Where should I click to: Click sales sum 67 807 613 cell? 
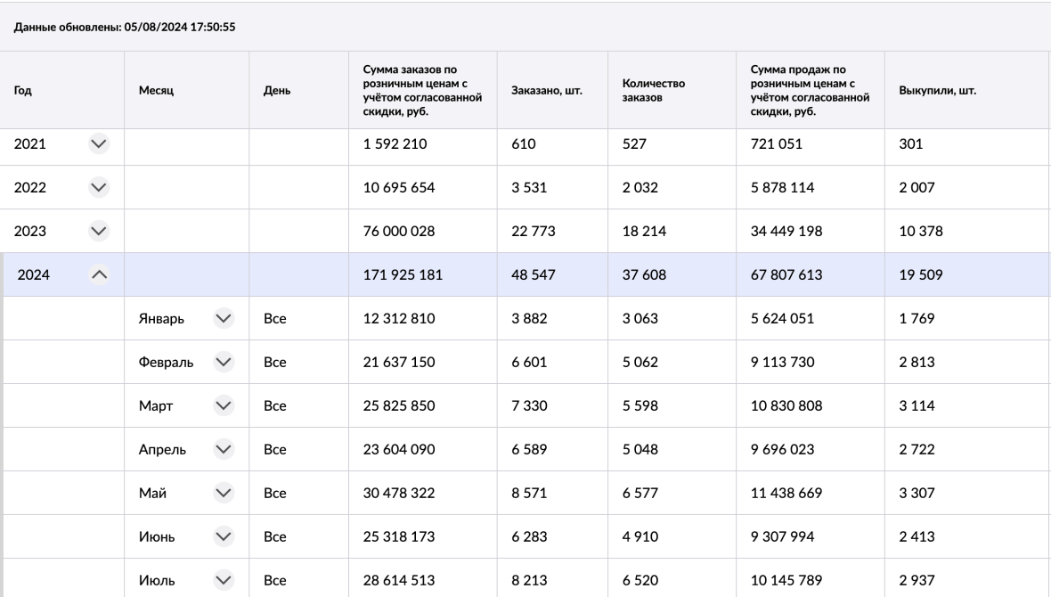(x=811, y=274)
